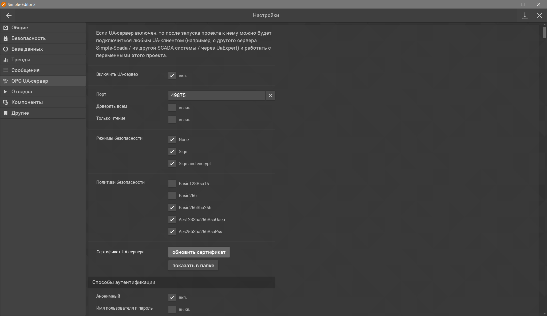Enable Доверять всем checkbox

172,107
